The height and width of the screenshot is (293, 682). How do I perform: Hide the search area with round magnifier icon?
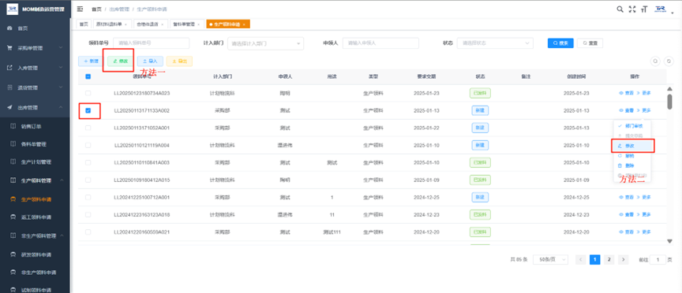coord(655,61)
